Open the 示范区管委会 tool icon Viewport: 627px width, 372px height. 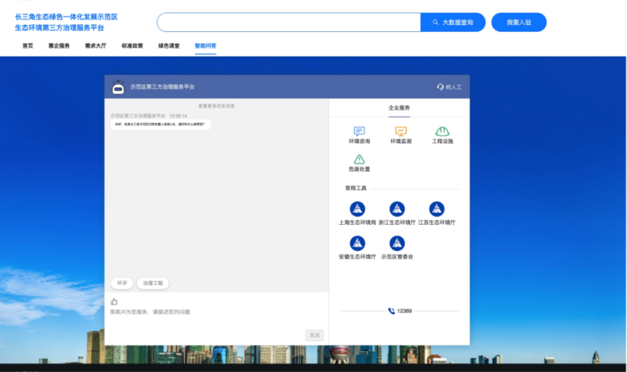point(397,243)
